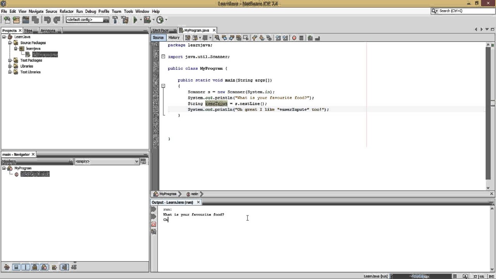Click the Save All icon
This screenshot has height=279, width=496.
point(35,20)
